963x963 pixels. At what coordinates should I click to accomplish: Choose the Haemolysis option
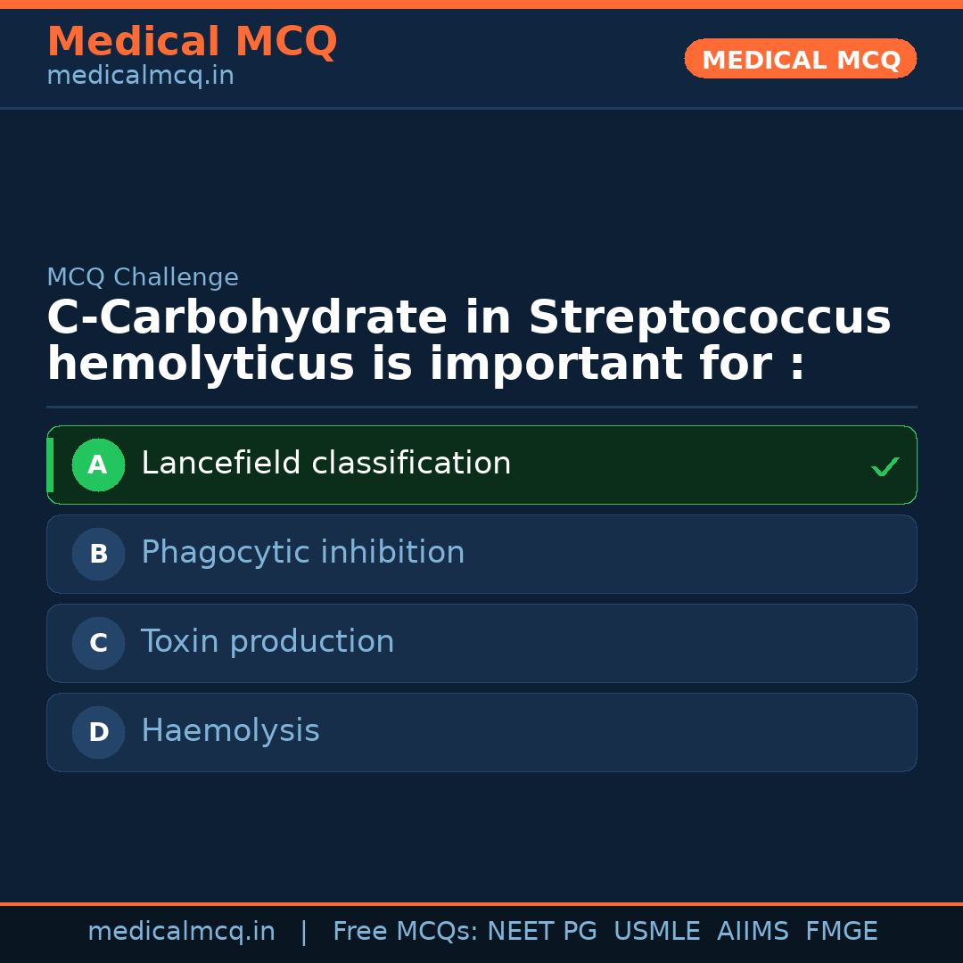click(230, 731)
